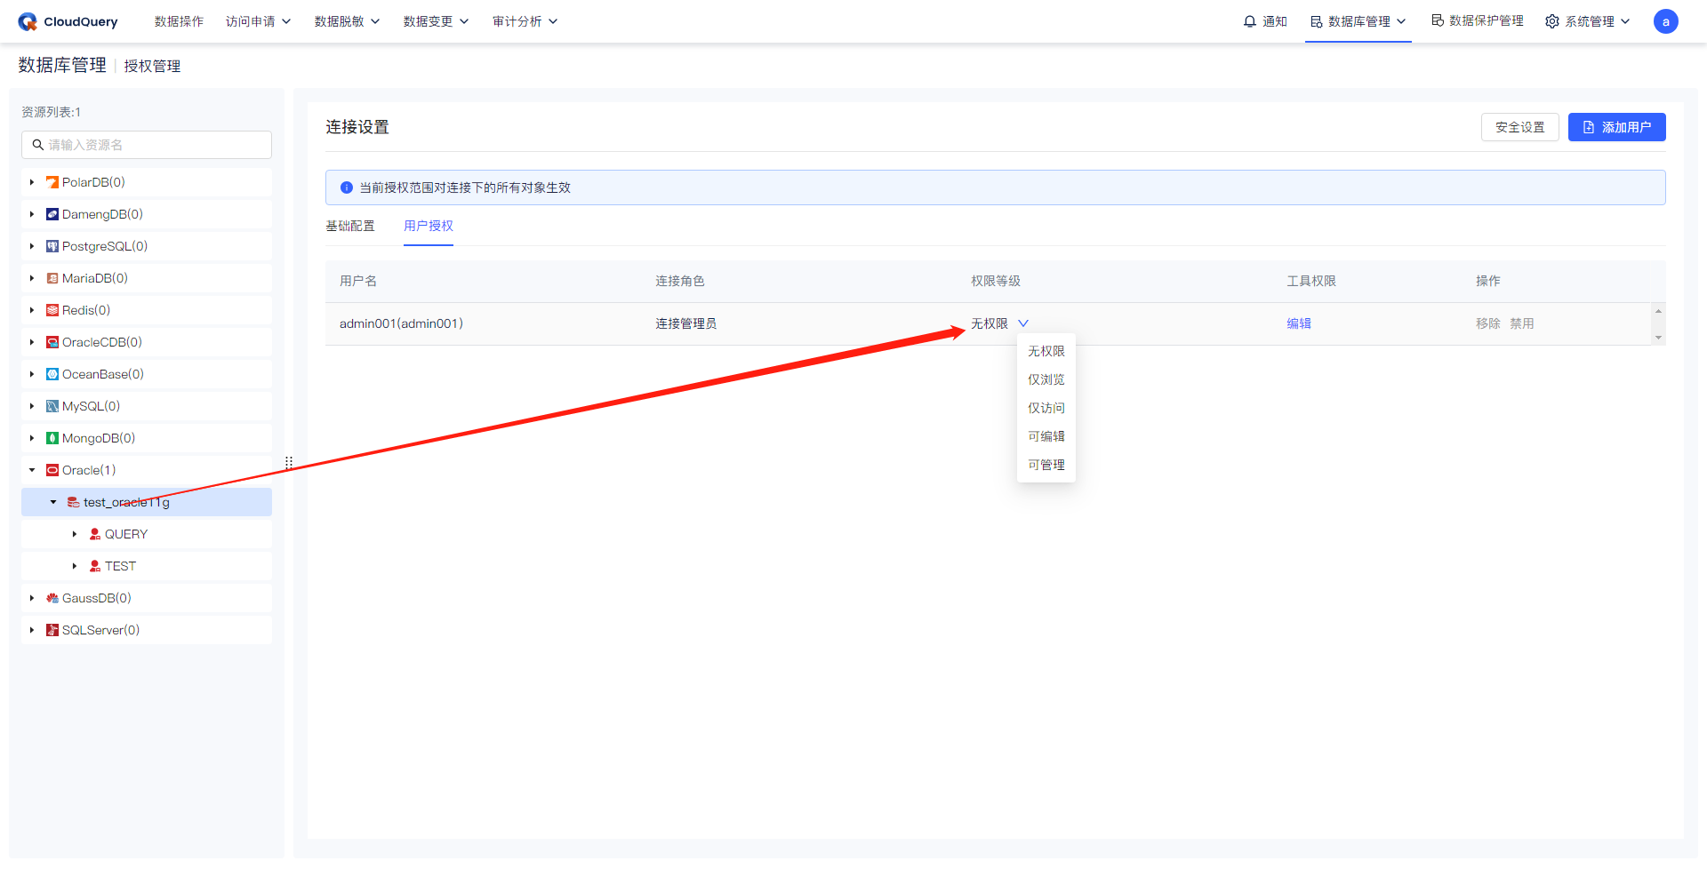The image size is (1707, 869).
Task: Click the OracleCDB database icon
Action: pos(52,342)
